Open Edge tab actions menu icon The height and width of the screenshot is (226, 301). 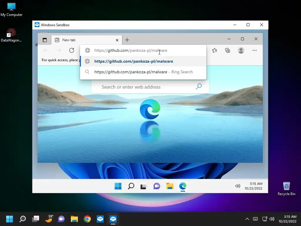[x=45, y=40]
